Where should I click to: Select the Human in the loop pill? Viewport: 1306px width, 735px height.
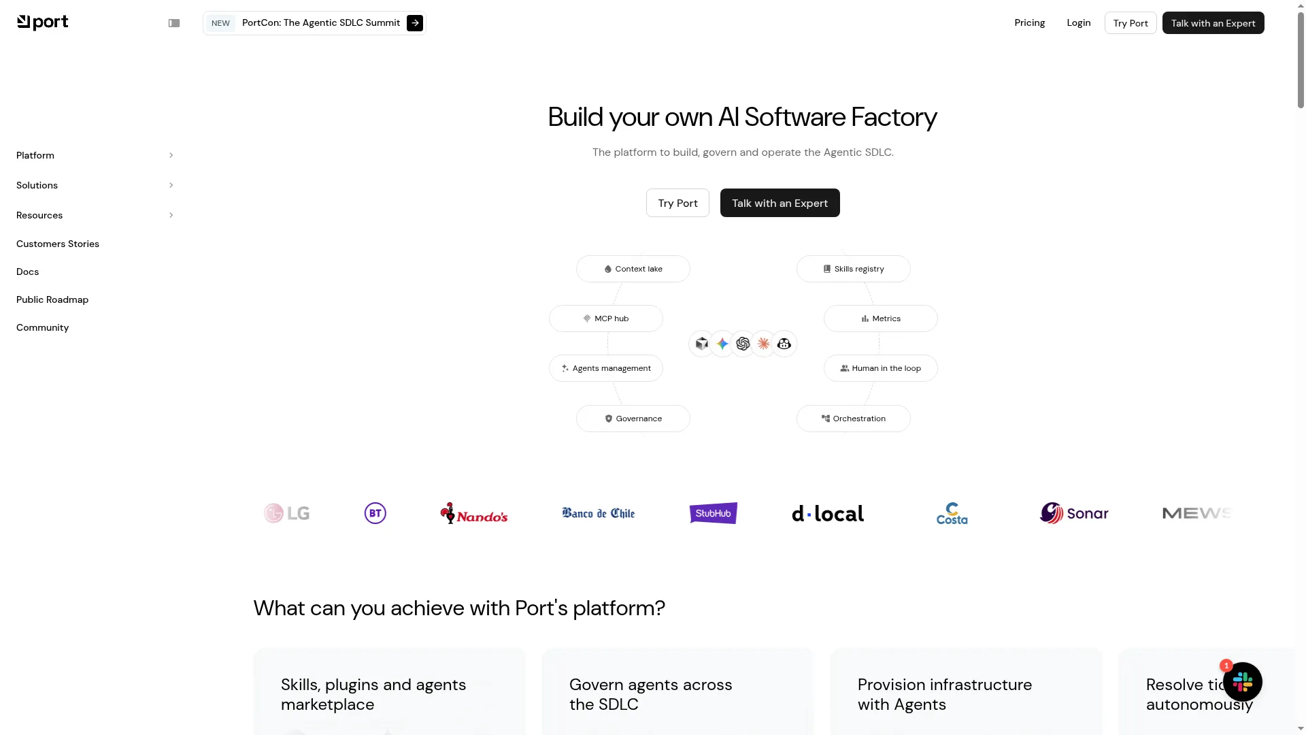[x=881, y=368]
